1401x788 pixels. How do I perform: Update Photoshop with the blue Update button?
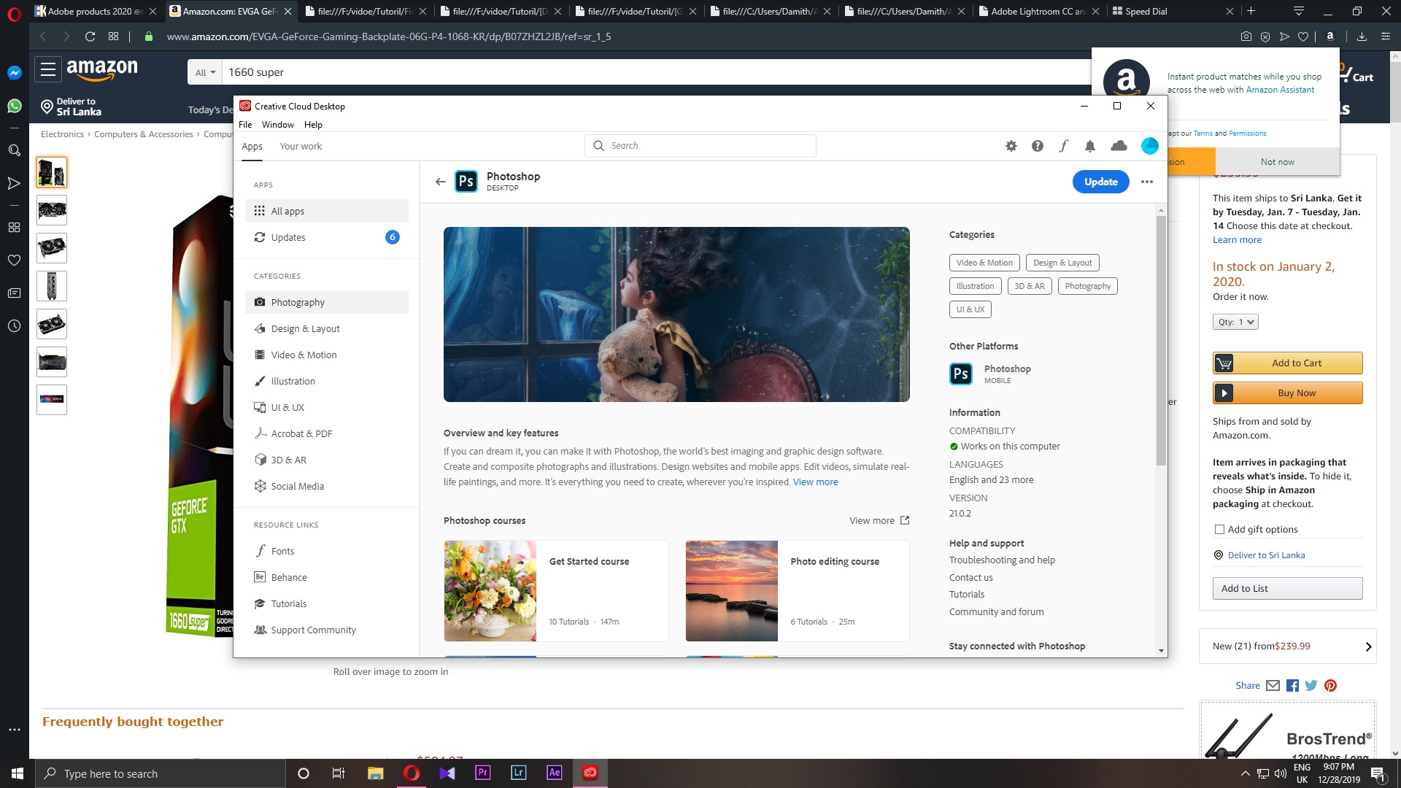(1100, 182)
